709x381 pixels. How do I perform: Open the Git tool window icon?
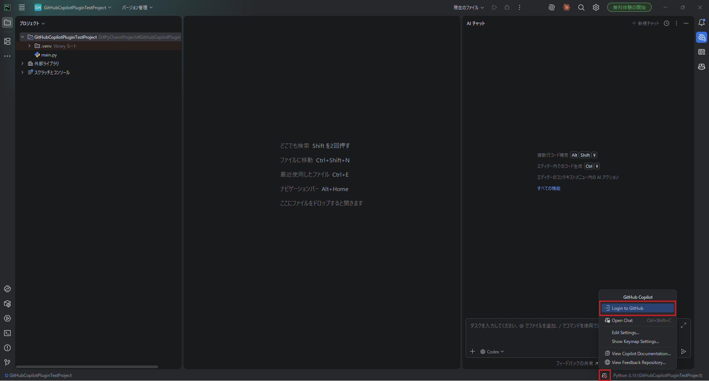click(7, 363)
